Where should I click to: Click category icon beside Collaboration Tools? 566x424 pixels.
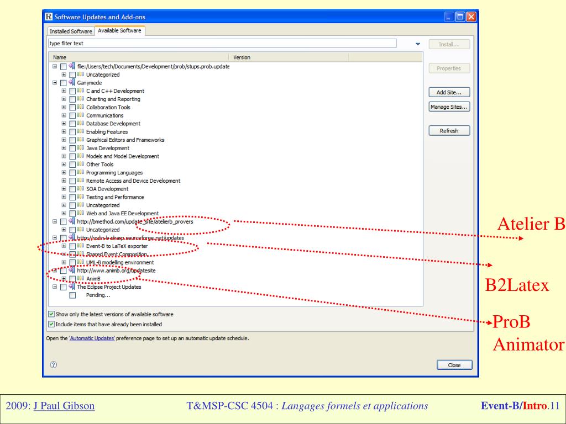click(x=81, y=107)
